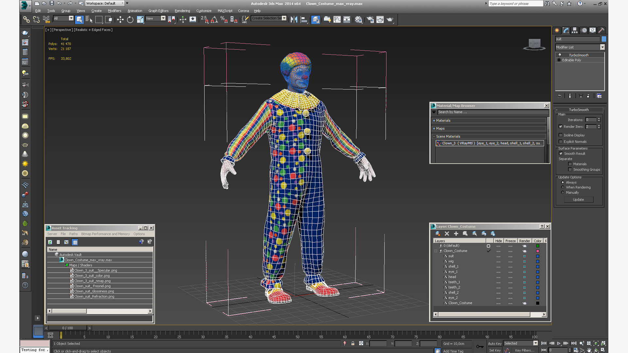This screenshot has width=628, height=353.
Task: Click Delete Layer icon in Layer window
Action: coord(447,234)
